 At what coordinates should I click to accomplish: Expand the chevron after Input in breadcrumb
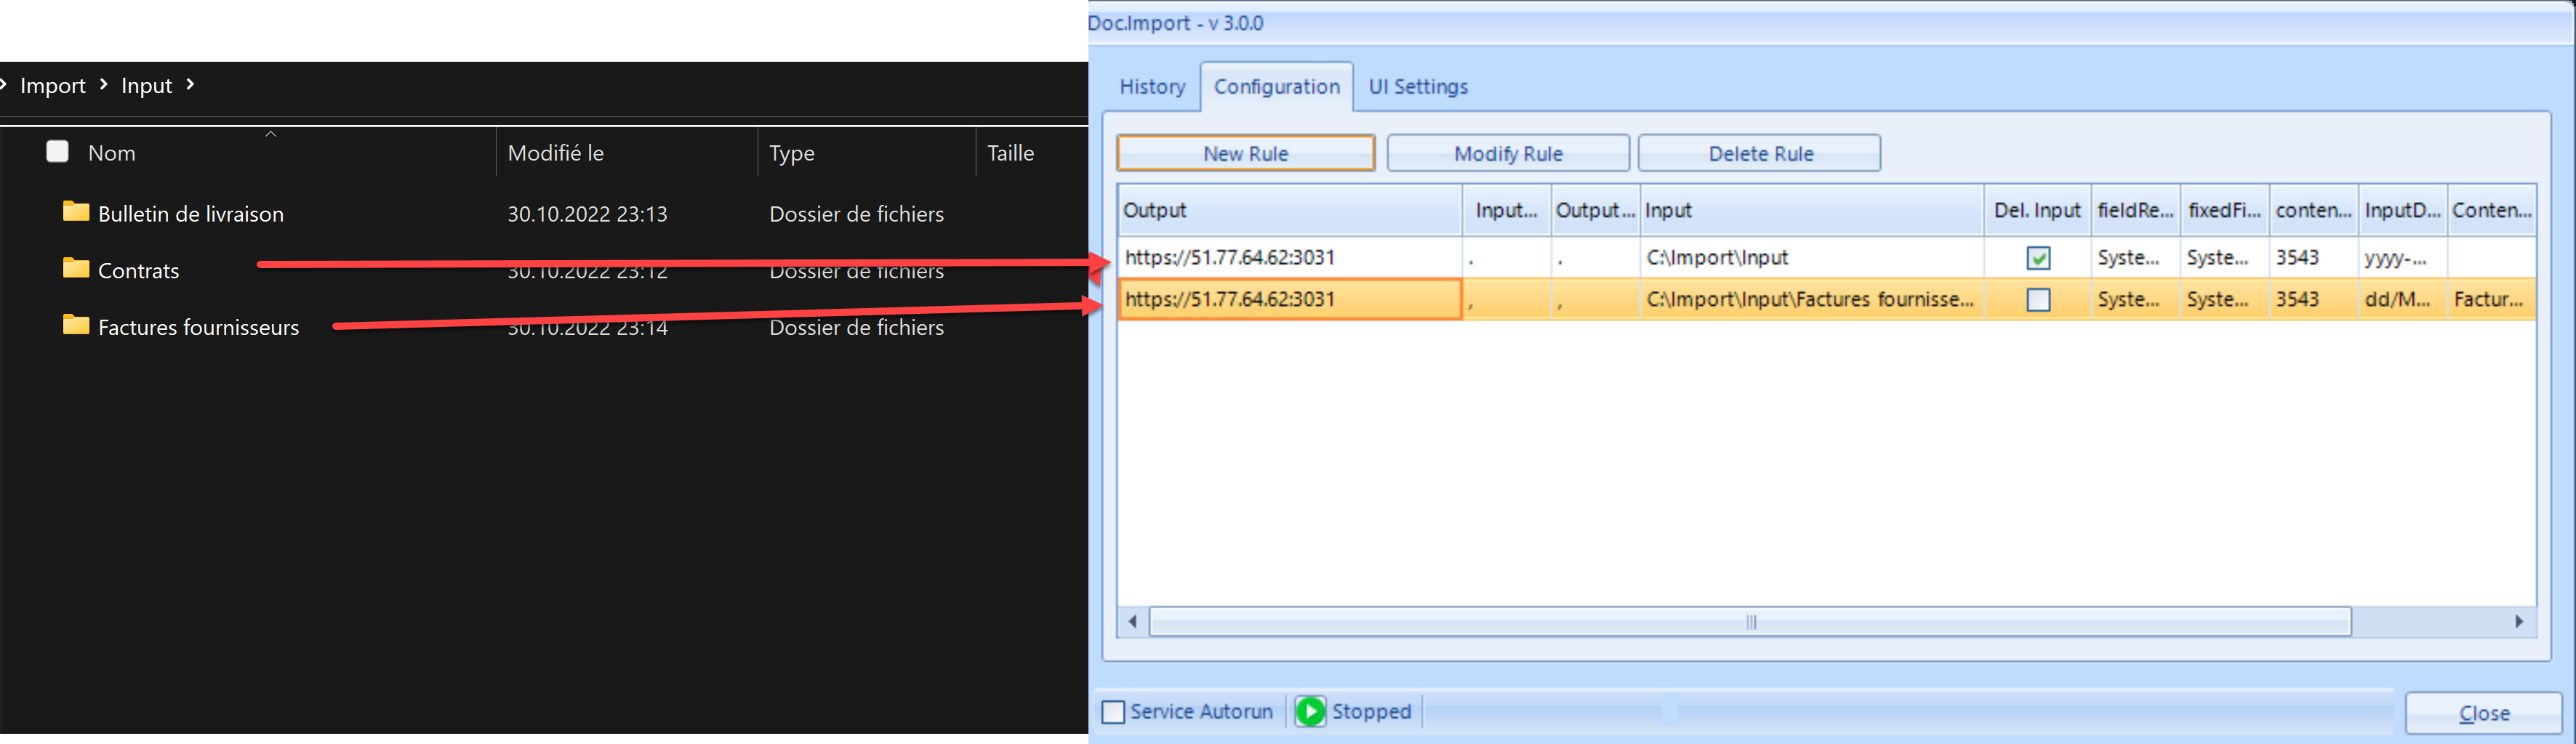(x=190, y=85)
